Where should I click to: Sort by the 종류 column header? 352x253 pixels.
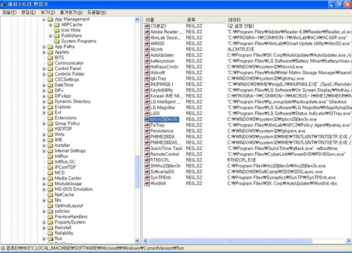tap(204, 20)
